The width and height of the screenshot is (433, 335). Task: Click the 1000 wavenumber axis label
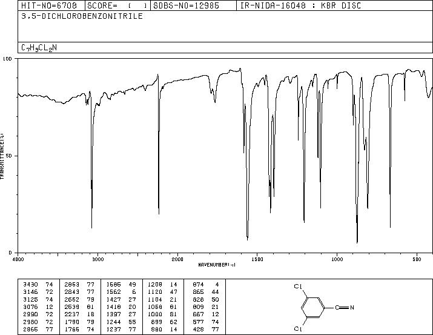337,259
